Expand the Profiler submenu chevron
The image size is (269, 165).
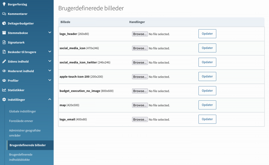pos(50,80)
